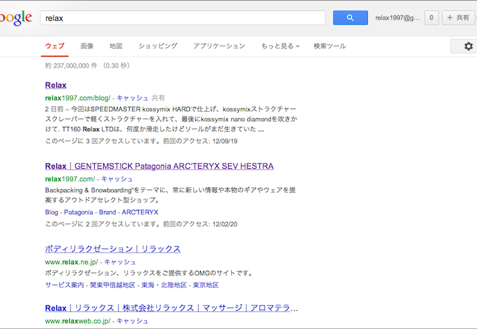Expand the もっと見る dropdown
Image resolution: width=477 pixels, height=329 pixels.
click(x=280, y=46)
